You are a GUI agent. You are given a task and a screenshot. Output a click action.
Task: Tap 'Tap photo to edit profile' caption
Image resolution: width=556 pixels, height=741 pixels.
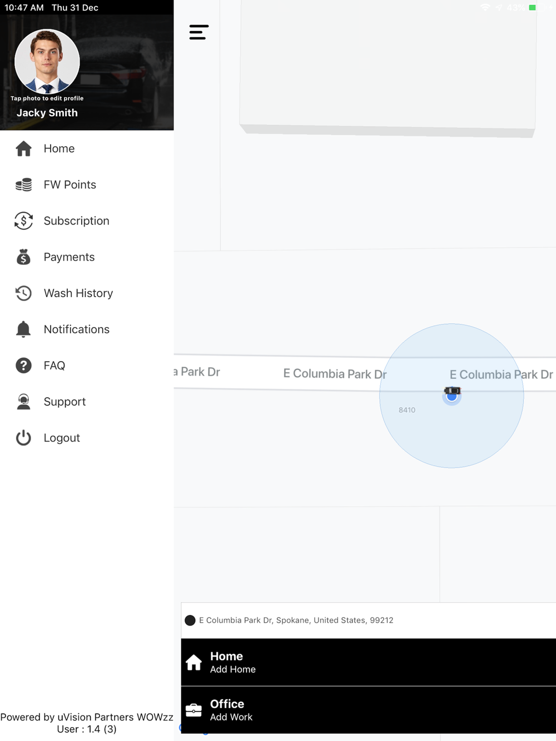click(x=47, y=98)
